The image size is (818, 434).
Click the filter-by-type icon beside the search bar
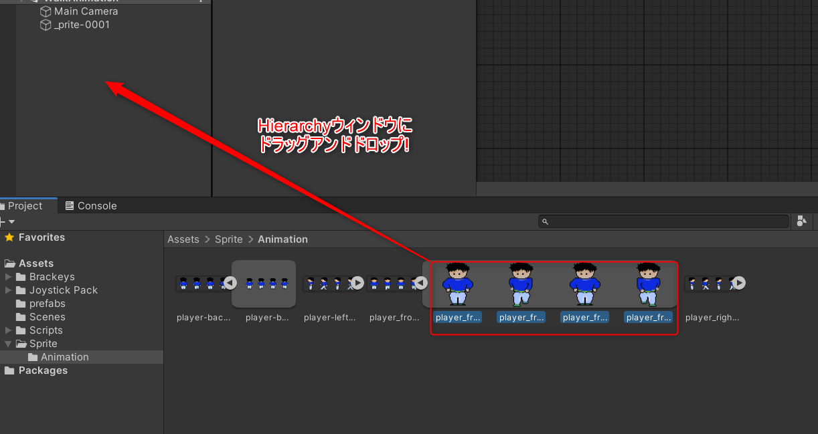coord(801,221)
